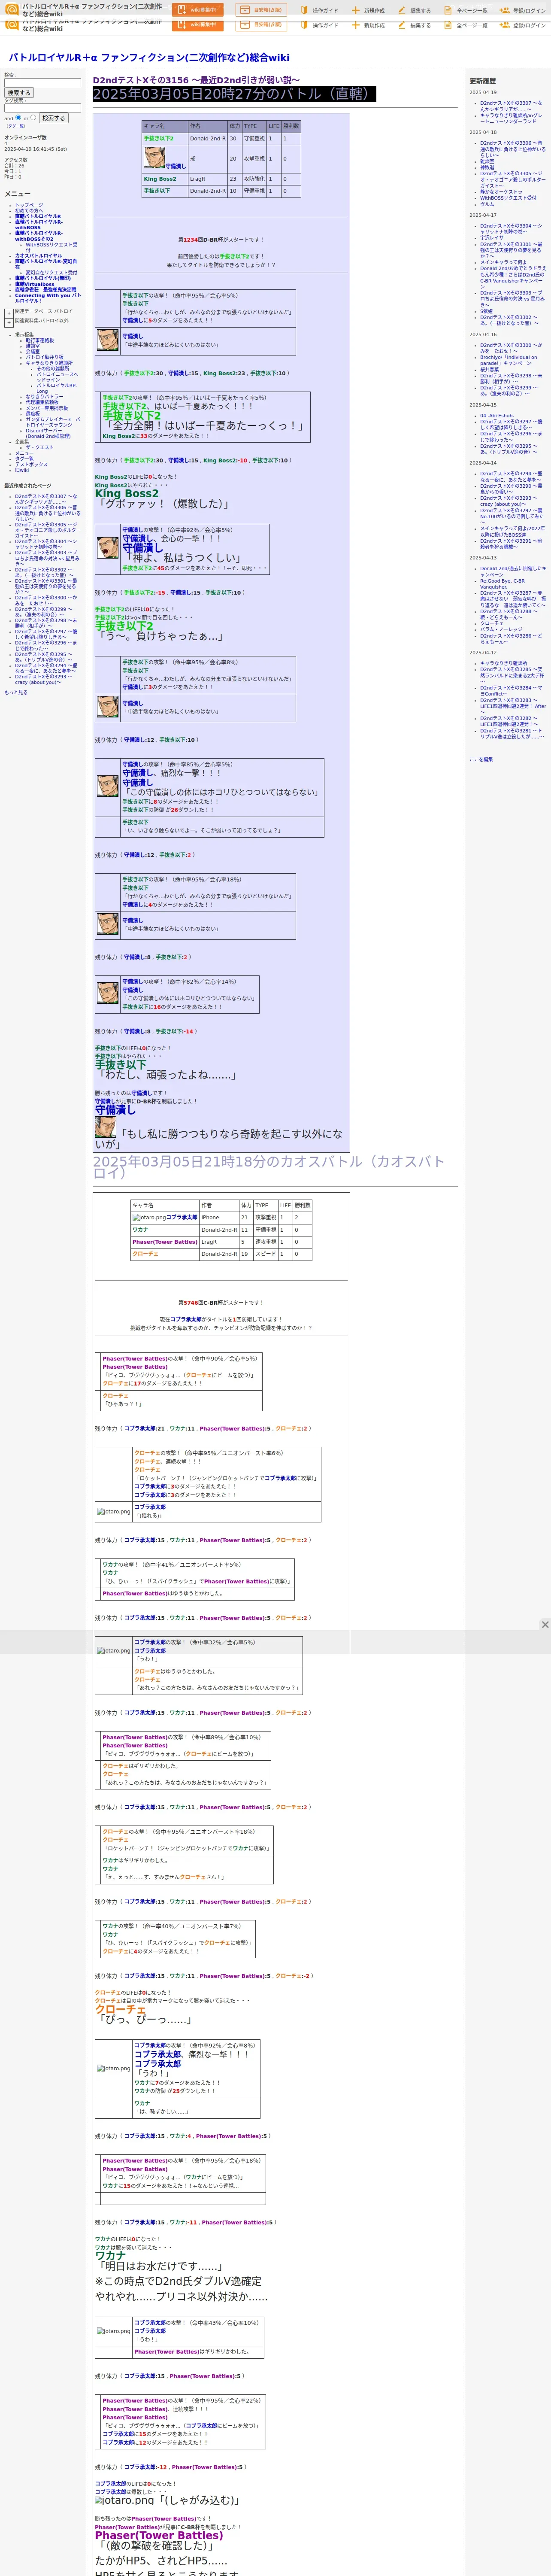Close the grey overlay bar with X
The height and width of the screenshot is (2576, 551).
(545, 1625)
